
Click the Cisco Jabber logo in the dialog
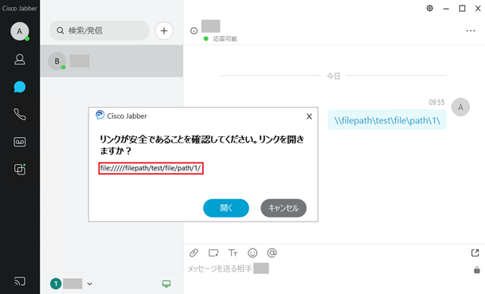point(100,115)
